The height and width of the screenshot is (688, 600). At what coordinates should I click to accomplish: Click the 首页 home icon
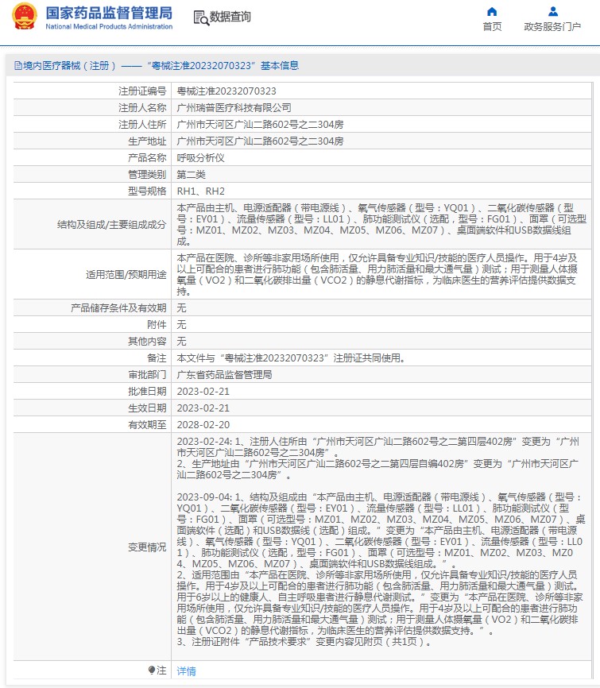pyautogui.click(x=492, y=12)
